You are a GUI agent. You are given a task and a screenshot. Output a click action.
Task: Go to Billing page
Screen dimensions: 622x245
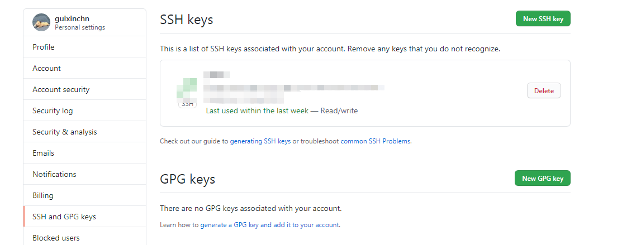pyautogui.click(x=43, y=196)
